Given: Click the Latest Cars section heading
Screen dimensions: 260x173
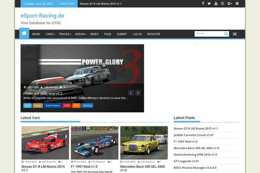Looking at the screenshot, I should (x=30, y=118).
